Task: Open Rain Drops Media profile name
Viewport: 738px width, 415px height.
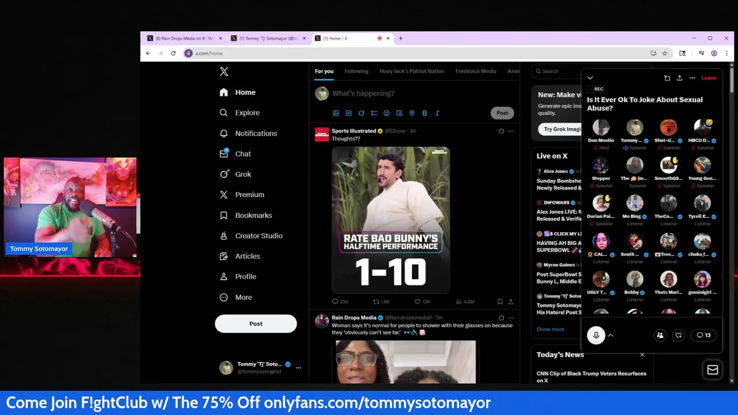Action: coord(353,318)
